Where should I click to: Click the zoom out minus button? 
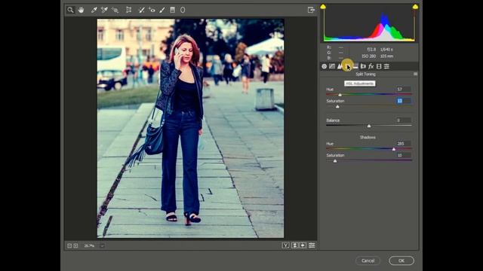(x=69, y=246)
